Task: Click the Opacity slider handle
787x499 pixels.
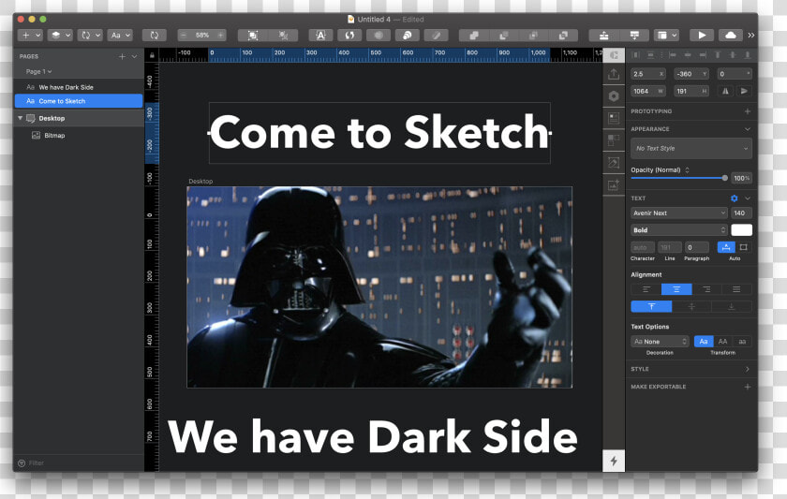Action: (725, 178)
